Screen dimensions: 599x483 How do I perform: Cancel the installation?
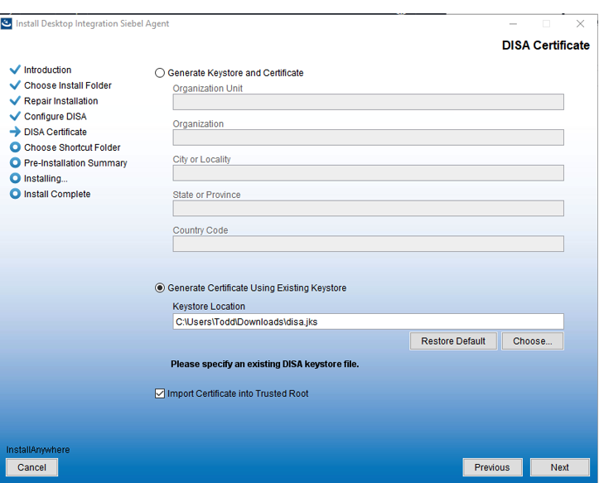(x=31, y=467)
